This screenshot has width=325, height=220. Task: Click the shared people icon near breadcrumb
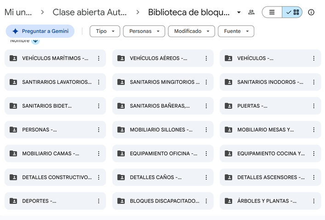click(251, 12)
